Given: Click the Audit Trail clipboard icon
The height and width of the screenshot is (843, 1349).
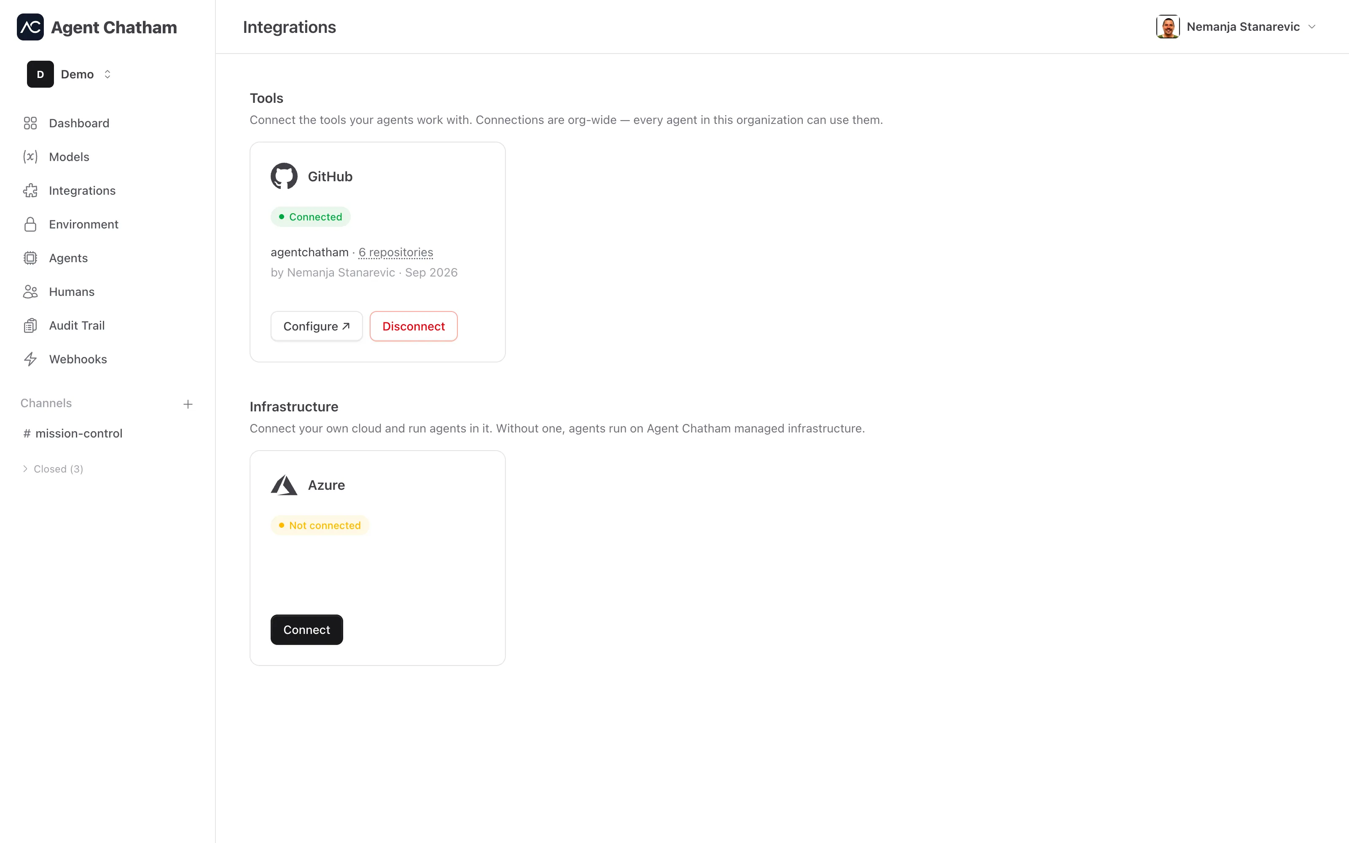Looking at the screenshot, I should pyautogui.click(x=30, y=325).
